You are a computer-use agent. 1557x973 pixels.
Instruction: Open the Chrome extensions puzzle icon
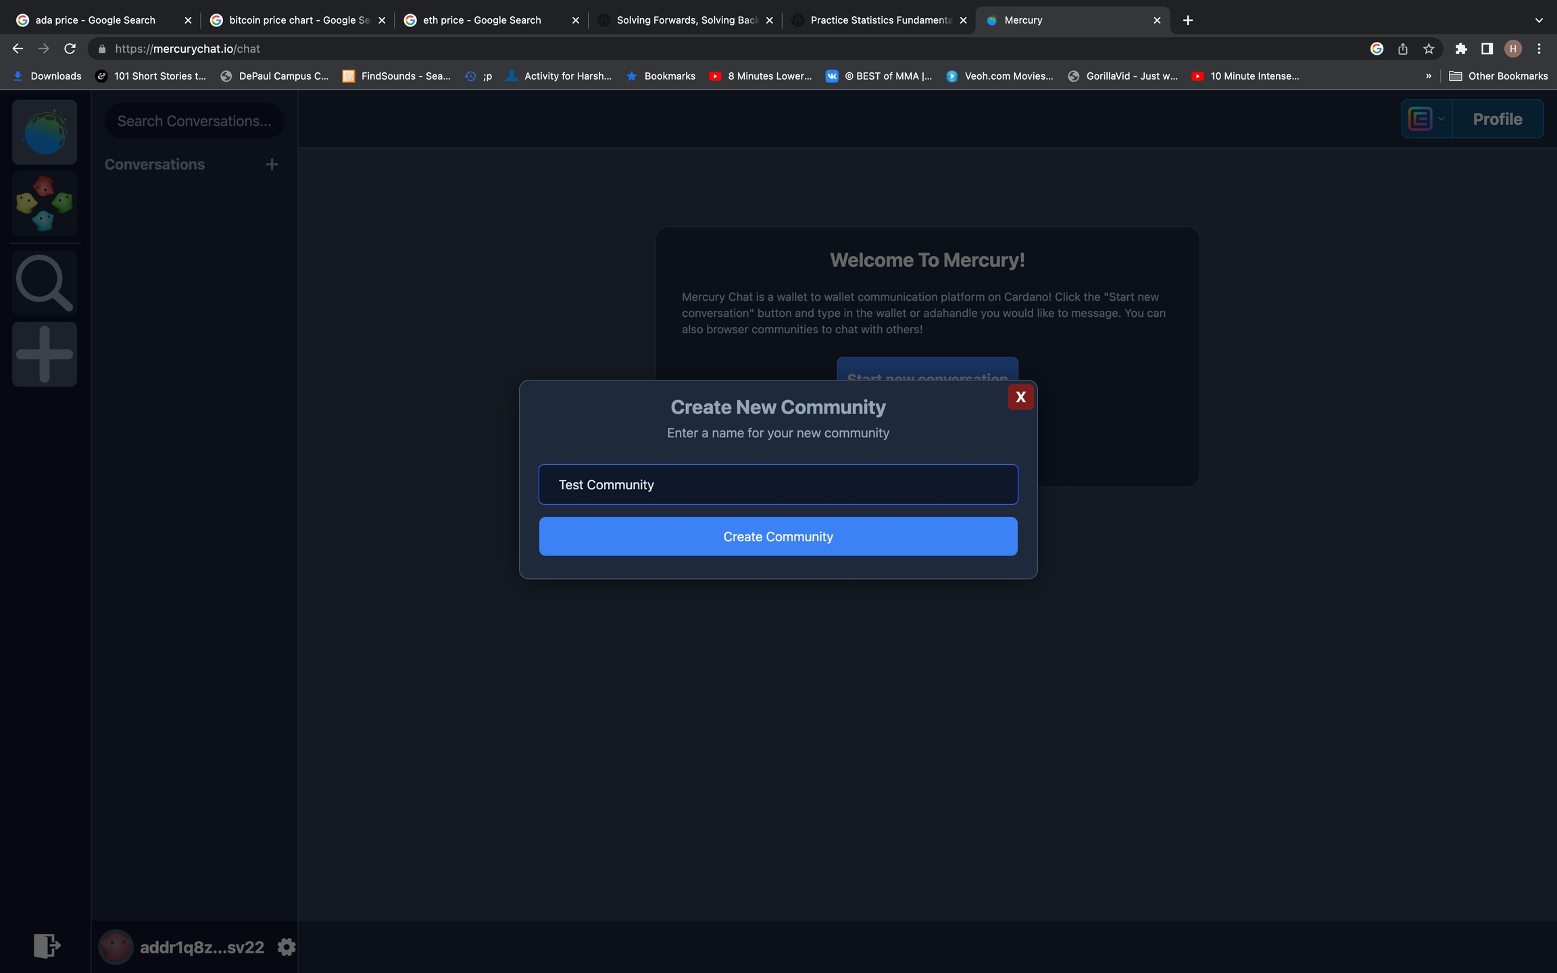(1461, 49)
